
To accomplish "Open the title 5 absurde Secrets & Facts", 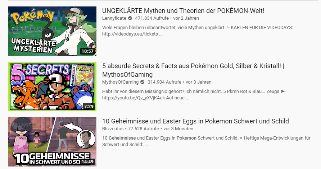I will click(x=193, y=70).
